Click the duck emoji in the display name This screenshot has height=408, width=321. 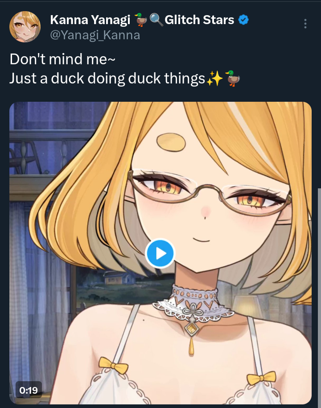coord(140,20)
